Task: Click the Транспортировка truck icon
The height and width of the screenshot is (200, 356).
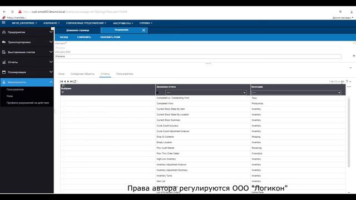Action: (x=4, y=42)
